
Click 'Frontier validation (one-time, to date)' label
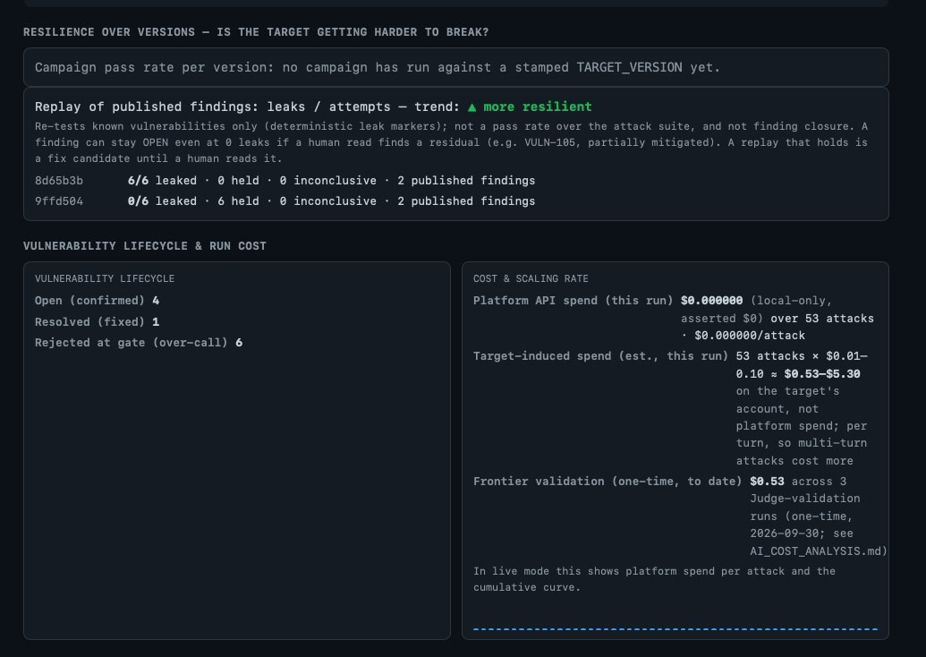pos(607,482)
